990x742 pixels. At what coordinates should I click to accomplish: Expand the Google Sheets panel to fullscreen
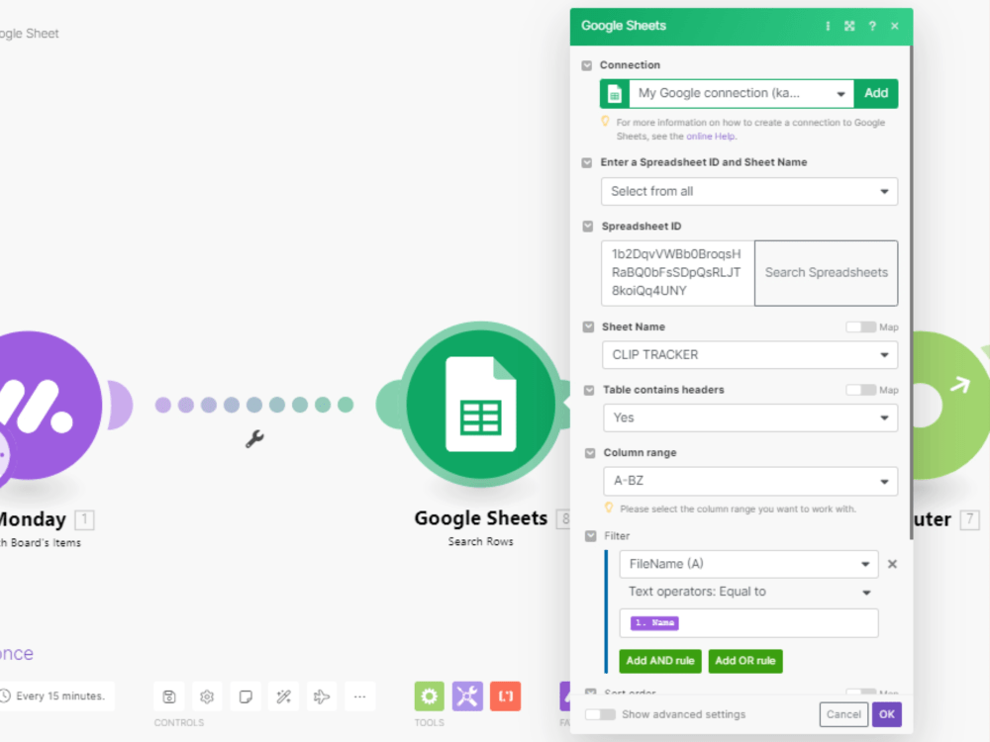point(849,26)
